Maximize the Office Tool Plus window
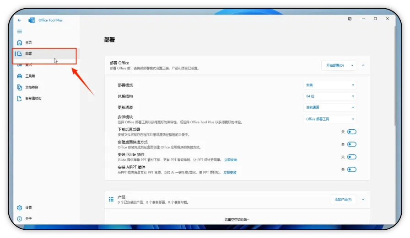410x238 pixels. 375,19
